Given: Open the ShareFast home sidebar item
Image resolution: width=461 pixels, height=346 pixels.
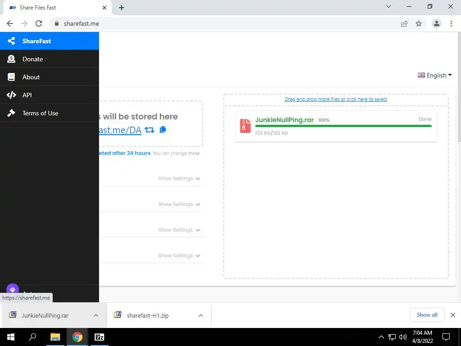Looking at the screenshot, I should (x=50, y=41).
